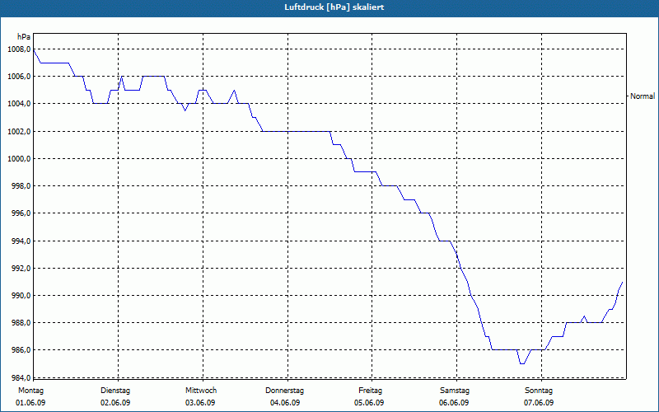Select the 'Samstag' day label
This screenshot has height=412, width=659.
point(455,391)
